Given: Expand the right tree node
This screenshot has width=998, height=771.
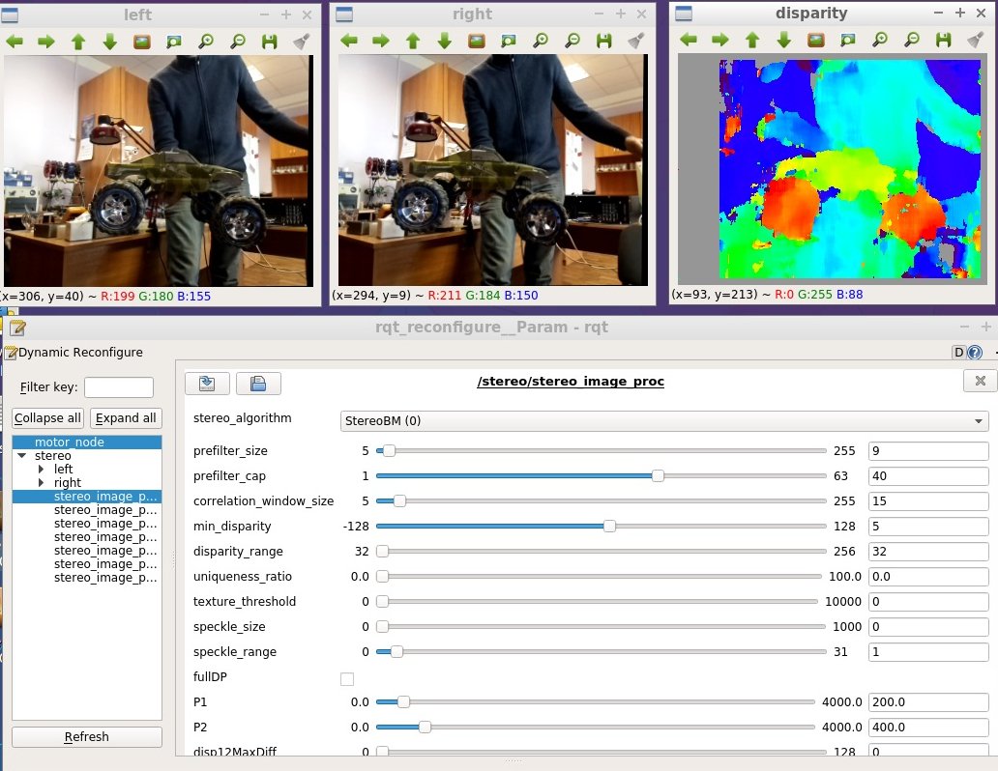Looking at the screenshot, I should tap(42, 482).
